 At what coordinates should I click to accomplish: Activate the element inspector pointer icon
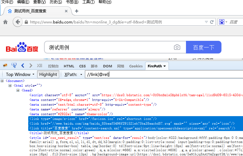[14, 66]
